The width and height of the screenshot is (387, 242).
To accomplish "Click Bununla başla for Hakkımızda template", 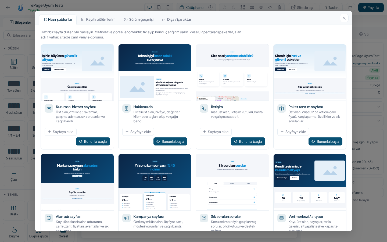I will tap(170, 141).
